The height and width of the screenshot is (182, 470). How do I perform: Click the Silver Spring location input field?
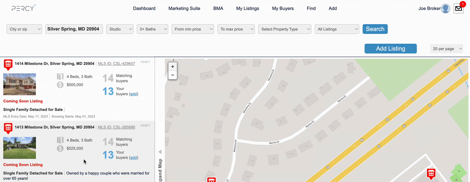74,29
